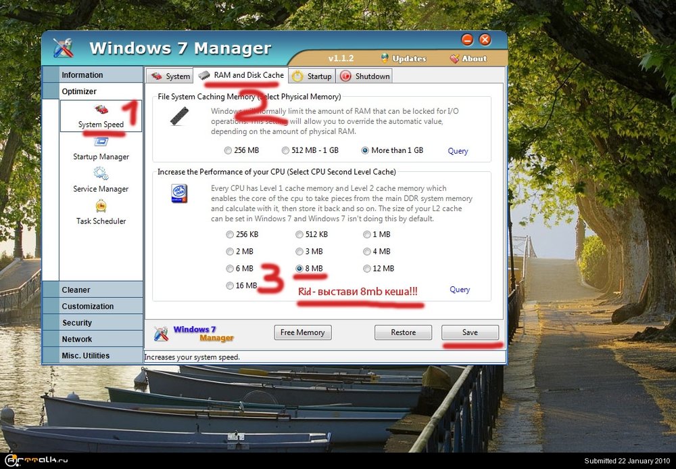Open About from header bar

click(x=468, y=59)
